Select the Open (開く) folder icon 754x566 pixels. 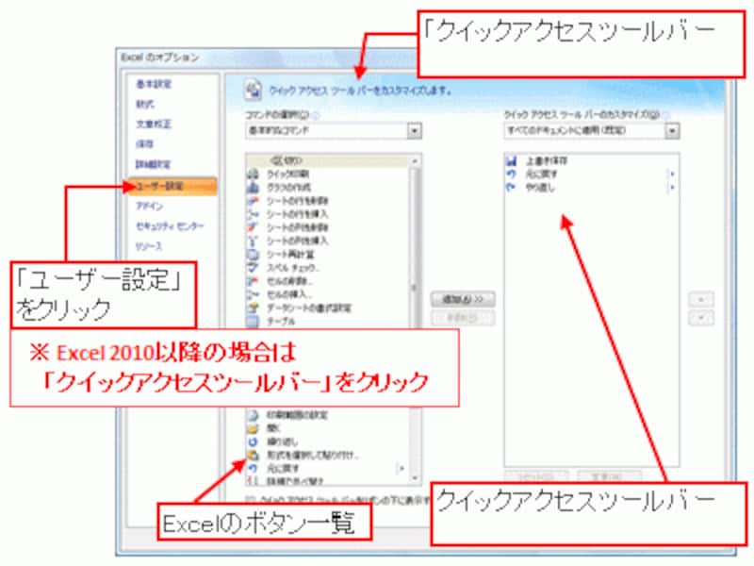[x=253, y=428]
